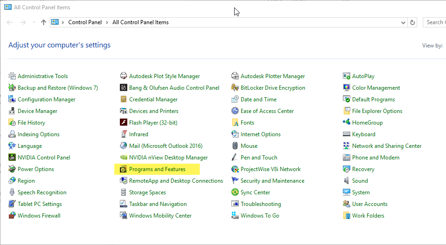Image resolution: width=446 pixels, height=245 pixels.
Task: Open the recent locations dropdown arrow
Action: [x=34, y=22]
